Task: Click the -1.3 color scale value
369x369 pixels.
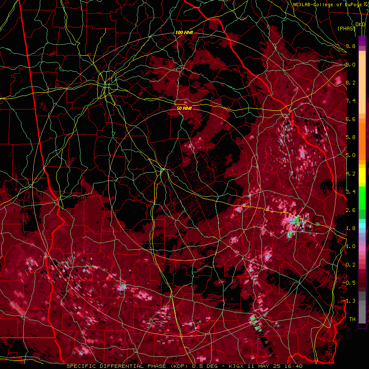Action: click(x=349, y=301)
